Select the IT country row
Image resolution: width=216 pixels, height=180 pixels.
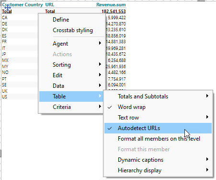coord(3,48)
